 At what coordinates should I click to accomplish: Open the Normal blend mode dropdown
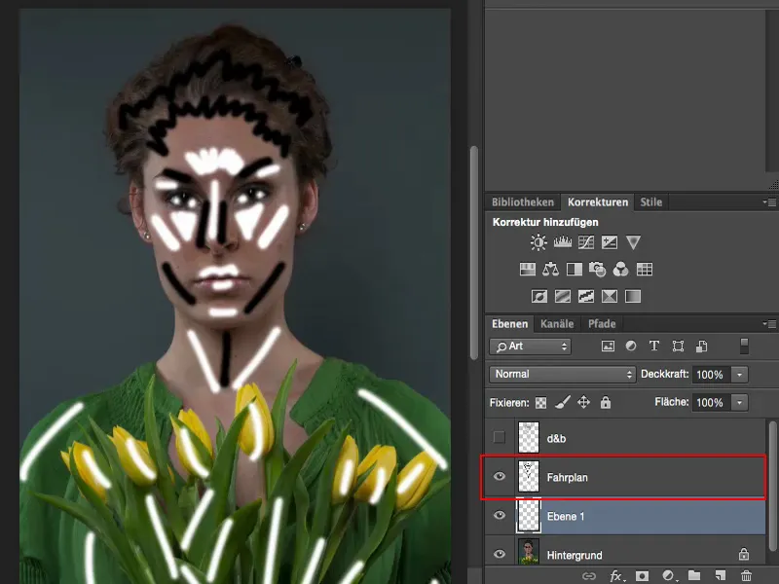(x=563, y=374)
